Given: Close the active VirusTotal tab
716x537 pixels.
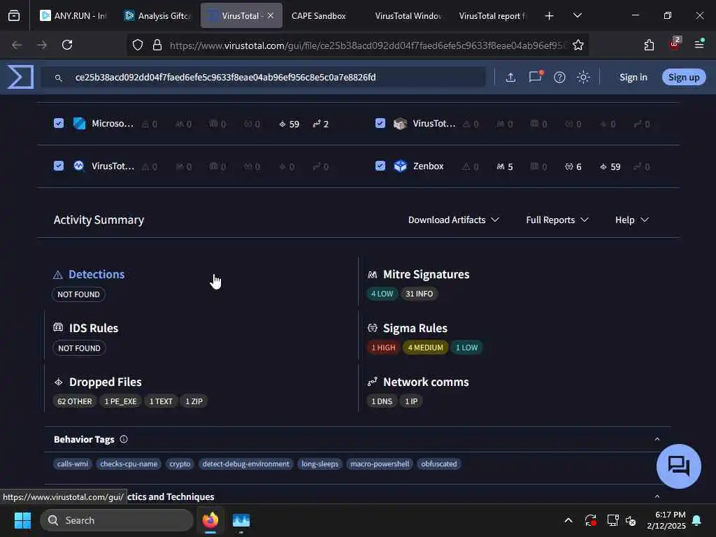Looking at the screenshot, I should coord(271,15).
